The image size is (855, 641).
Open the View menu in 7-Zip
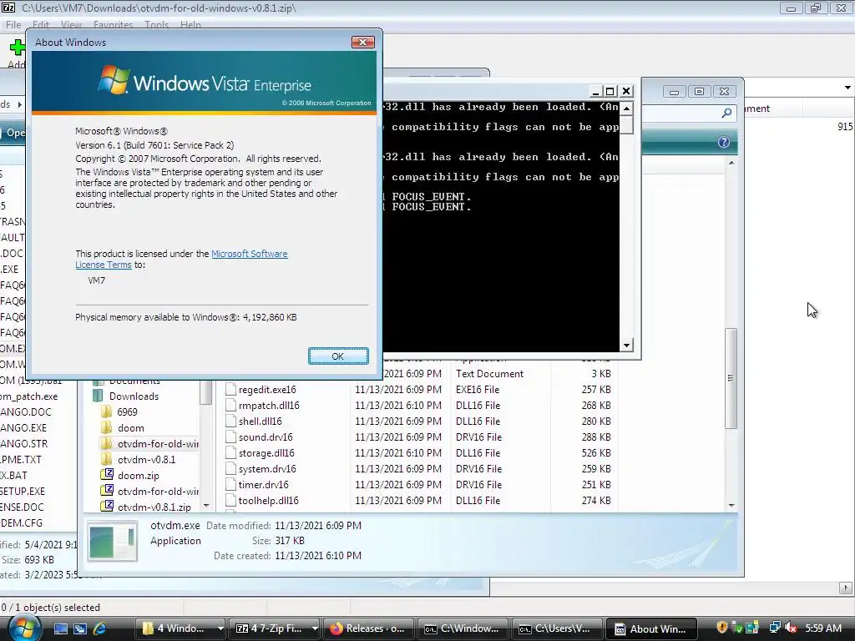pyautogui.click(x=71, y=24)
